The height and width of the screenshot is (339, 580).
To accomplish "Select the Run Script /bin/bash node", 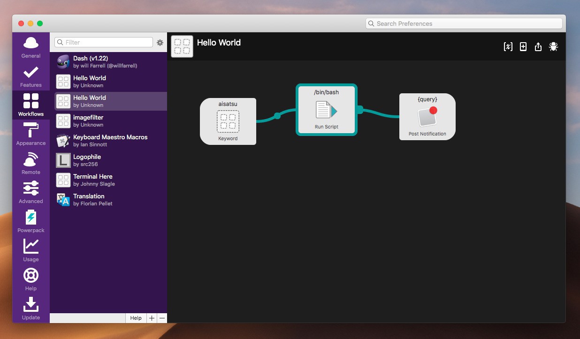I will tap(327, 110).
